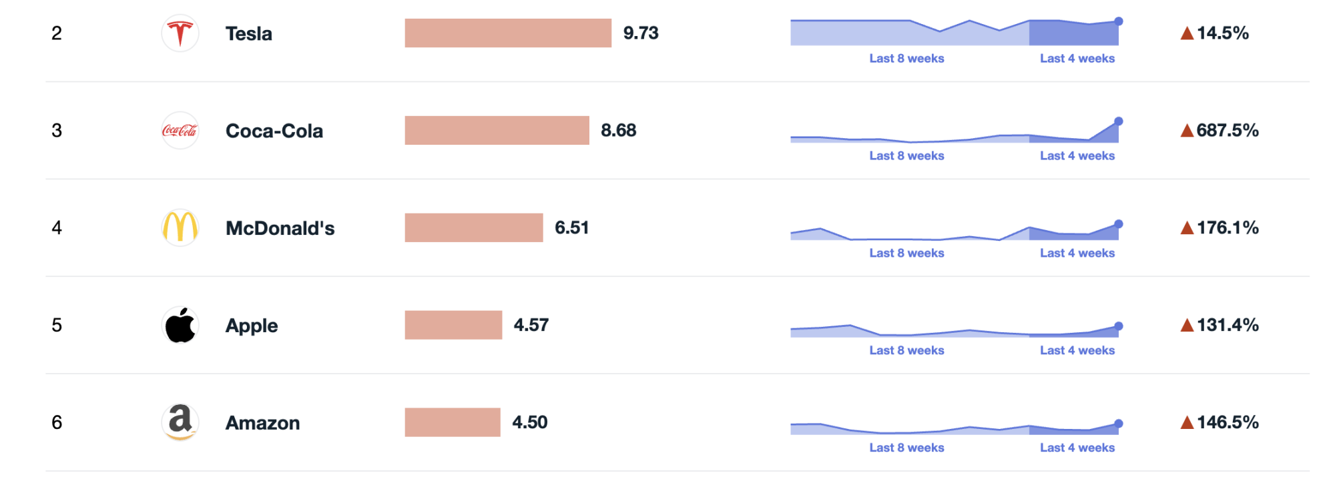Click Tesla's 'Last 8 weeks' label
The width and height of the screenshot is (1335, 477).
click(906, 59)
